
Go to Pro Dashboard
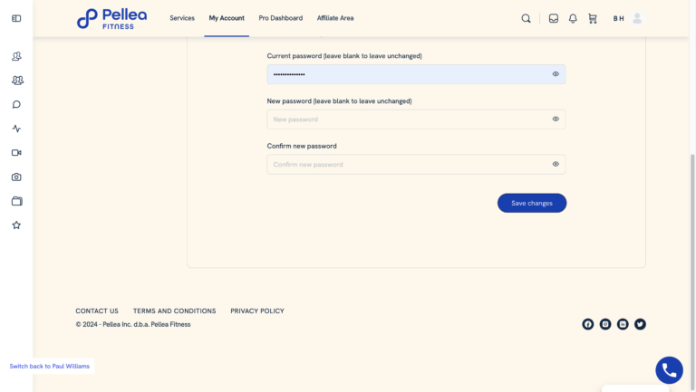coord(281,18)
